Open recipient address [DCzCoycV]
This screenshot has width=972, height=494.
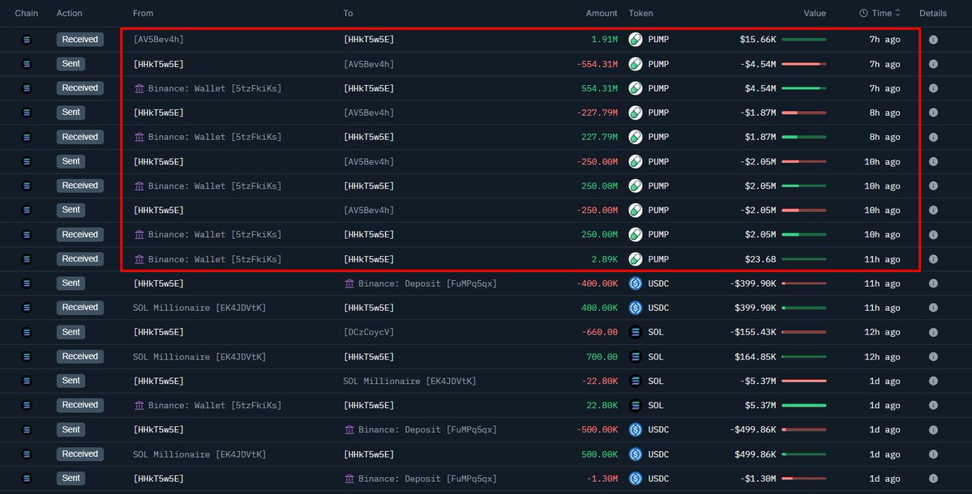coord(369,332)
